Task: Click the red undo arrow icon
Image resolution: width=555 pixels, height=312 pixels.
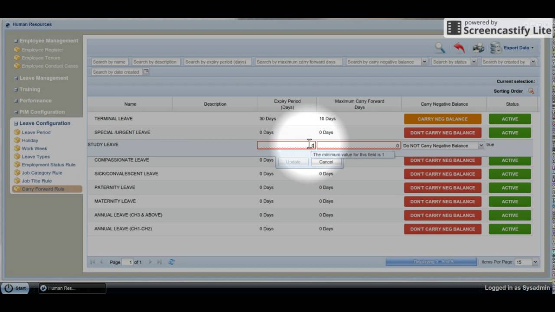Action: (459, 48)
